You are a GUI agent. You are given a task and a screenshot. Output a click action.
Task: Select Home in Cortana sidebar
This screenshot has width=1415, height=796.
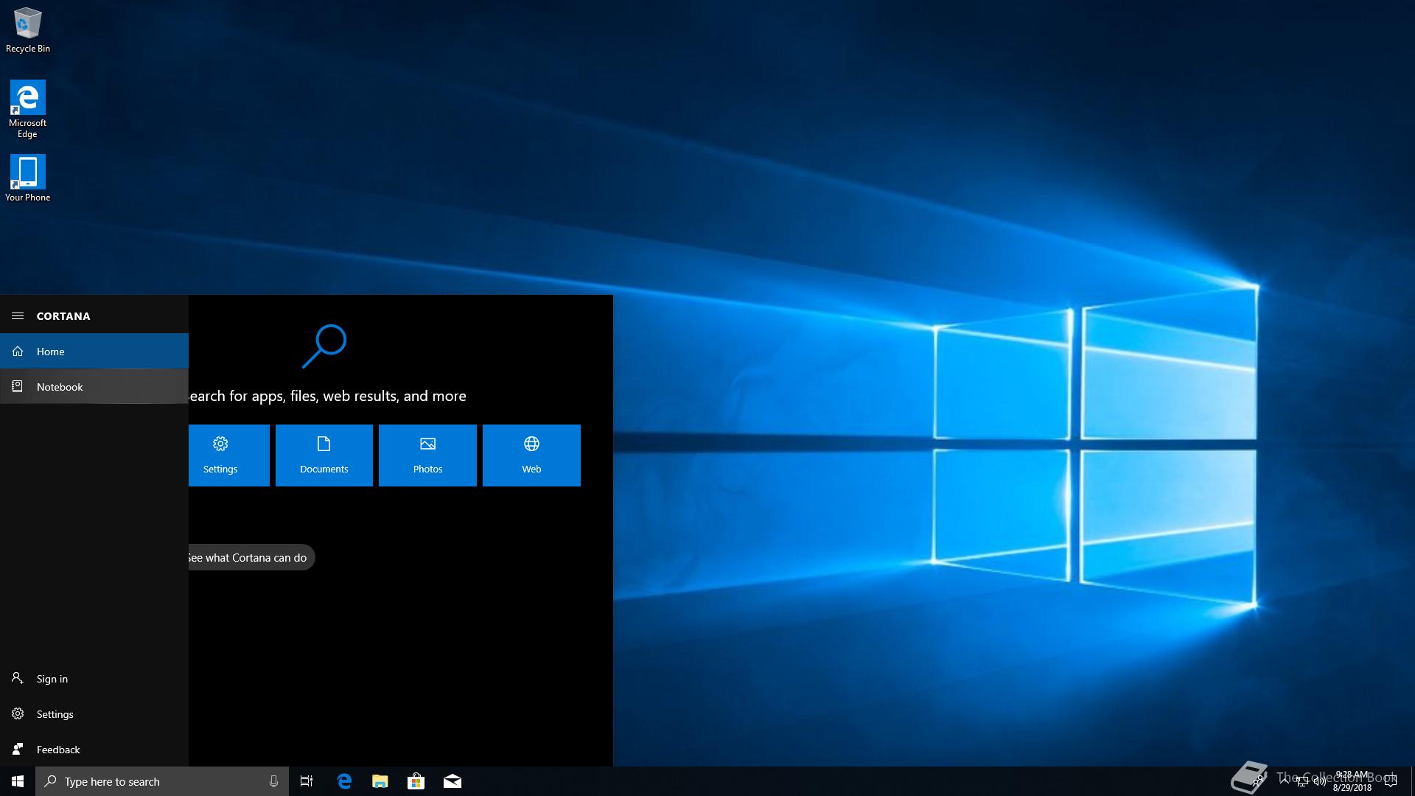(x=94, y=352)
